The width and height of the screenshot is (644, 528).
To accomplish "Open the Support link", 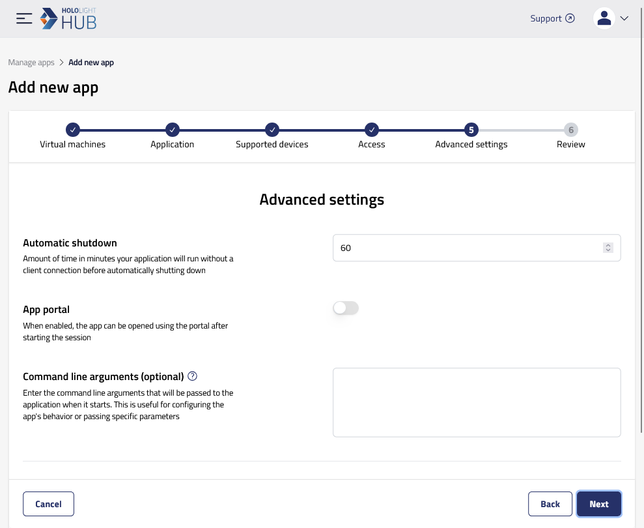I will pyautogui.click(x=552, y=18).
